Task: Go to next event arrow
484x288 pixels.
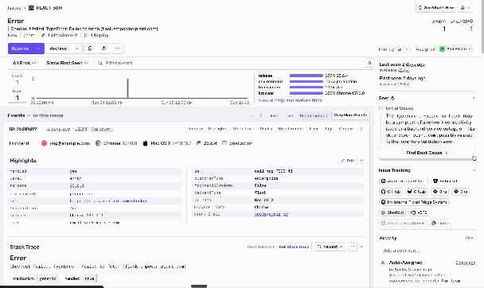Action: 261,115
